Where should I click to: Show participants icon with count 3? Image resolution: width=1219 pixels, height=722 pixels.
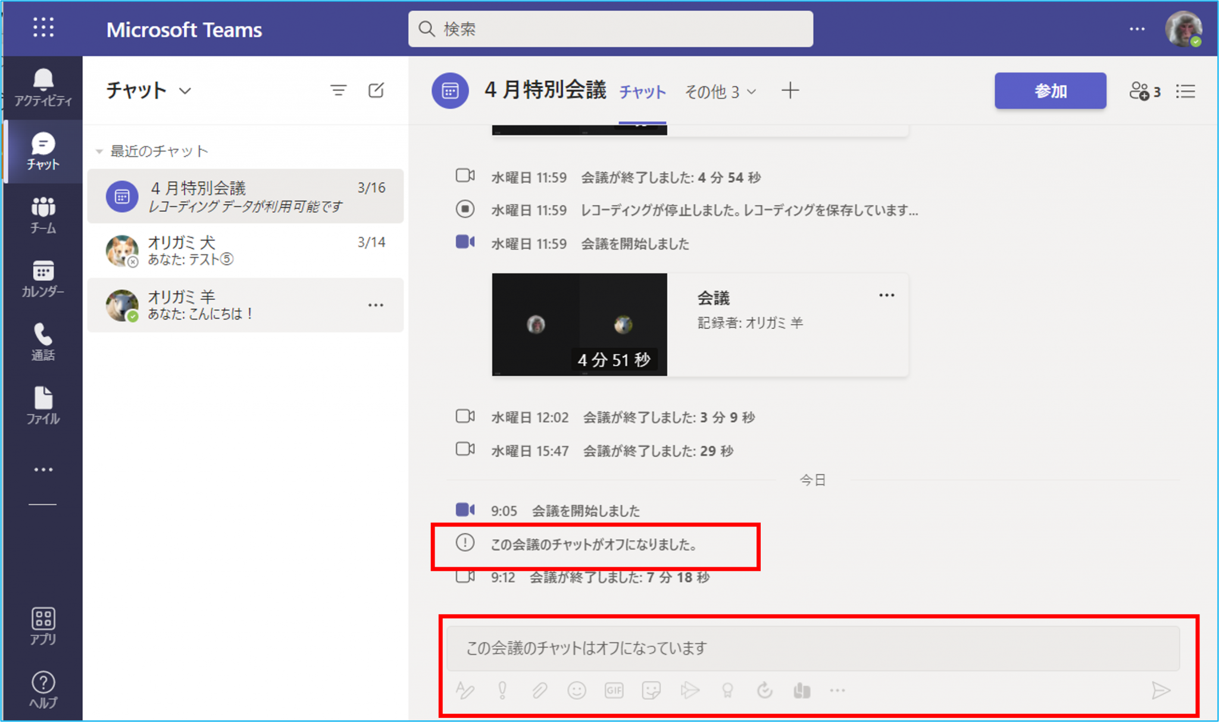[x=1145, y=91]
